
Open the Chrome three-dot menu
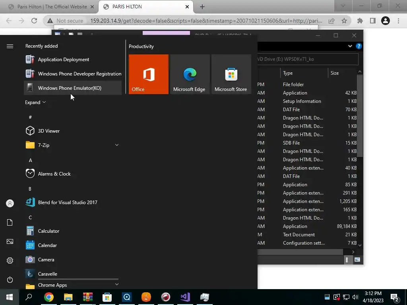pos(398,21)
